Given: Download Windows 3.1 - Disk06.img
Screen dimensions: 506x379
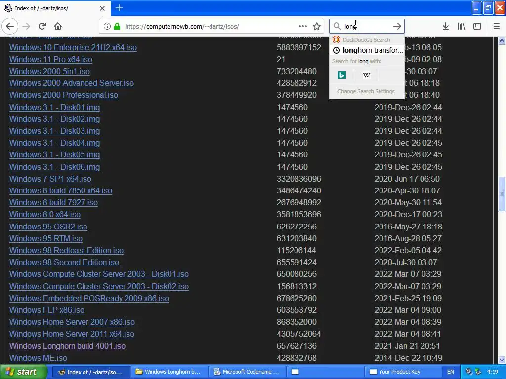Looking at the screenshot, I should pos(54,167).
